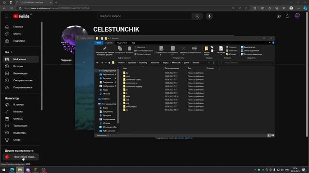Click the Удалить delete icon in Explorer ribbon
This screenshot has height=173, width=309.
183,50
